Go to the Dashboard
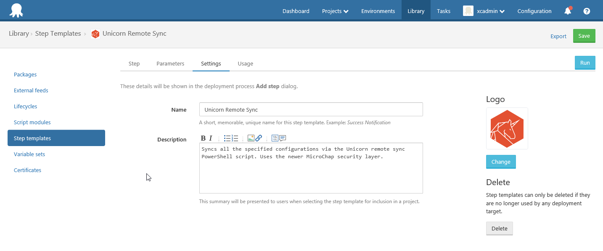 point(296,11)
